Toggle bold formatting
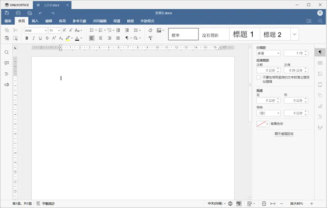 coord(27,38)
